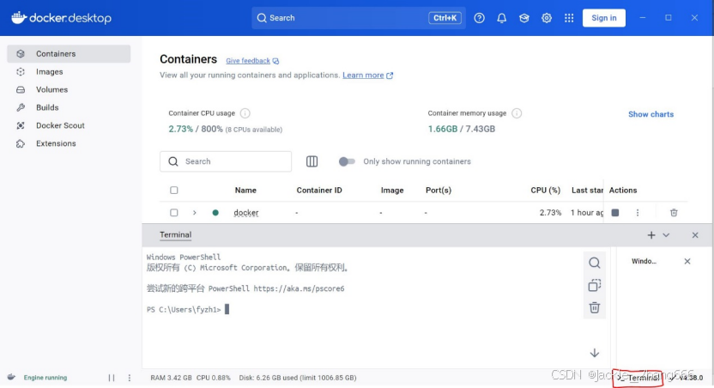Screen dimensions: 714x388
Task: Check the select-all checkbox in table header
Action: pos(174,191)
